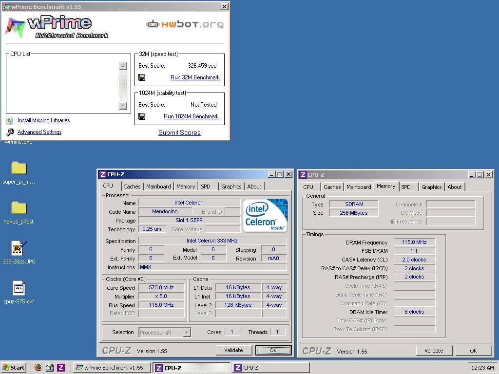The image size is (499, 374).
Task: Click the CAS# Latency 2.0 clocks field
Action: [414, 260]
